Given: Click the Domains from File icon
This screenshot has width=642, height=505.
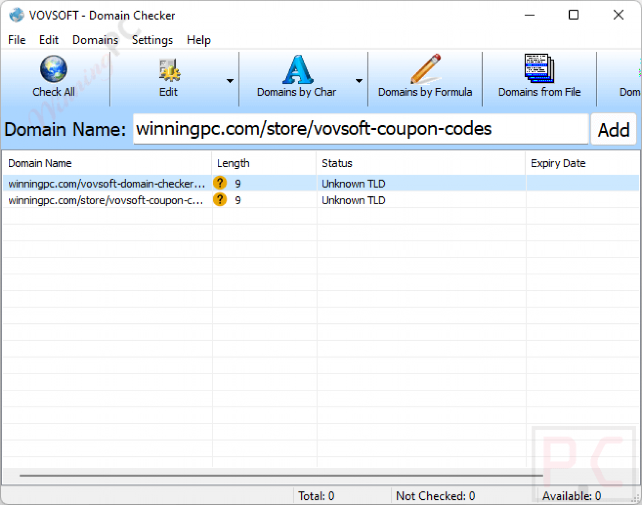Looking at the screenshot, I should click(x=539, y=70).
